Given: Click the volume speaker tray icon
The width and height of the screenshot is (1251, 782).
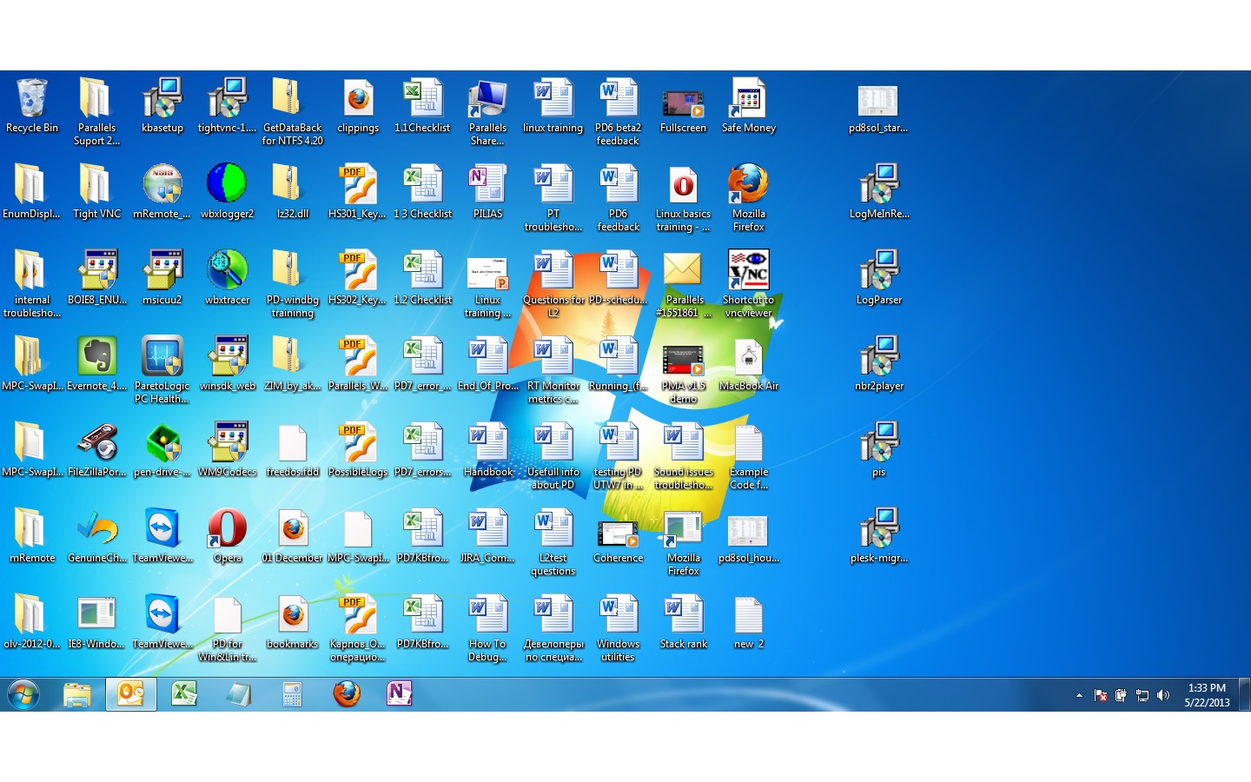Looking at the screenshot, I should click(1163, 695).
